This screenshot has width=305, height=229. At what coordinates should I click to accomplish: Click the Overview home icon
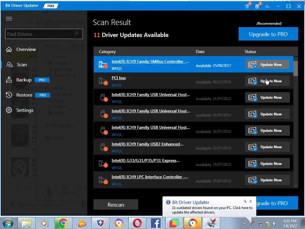point(9,49)
